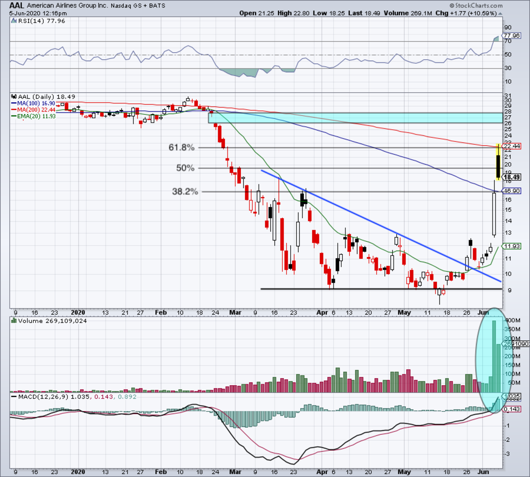Click the red 22.44 price axis tag

click(x=512, y=146)
